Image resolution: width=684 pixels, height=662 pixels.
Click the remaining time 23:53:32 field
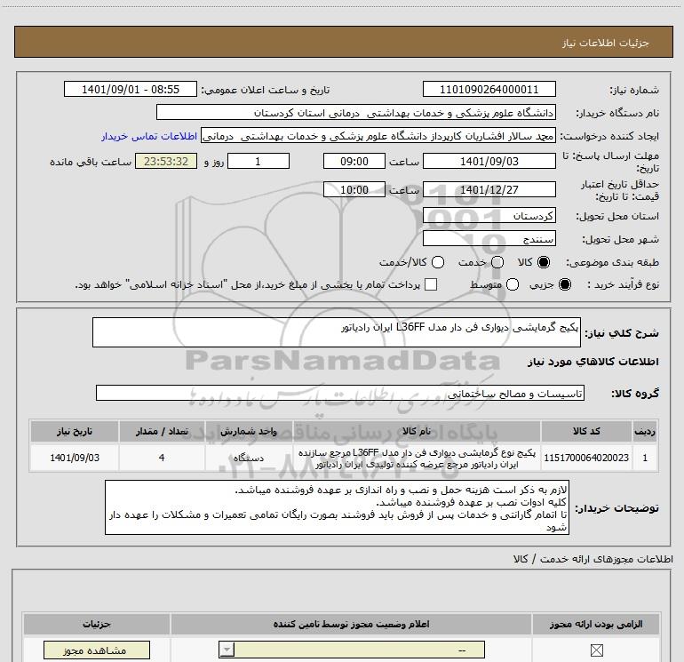click(x=166, y=162)
